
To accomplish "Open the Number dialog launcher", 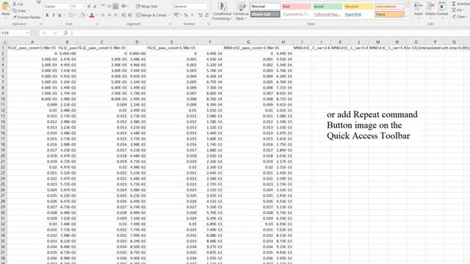I will point(208,24).
